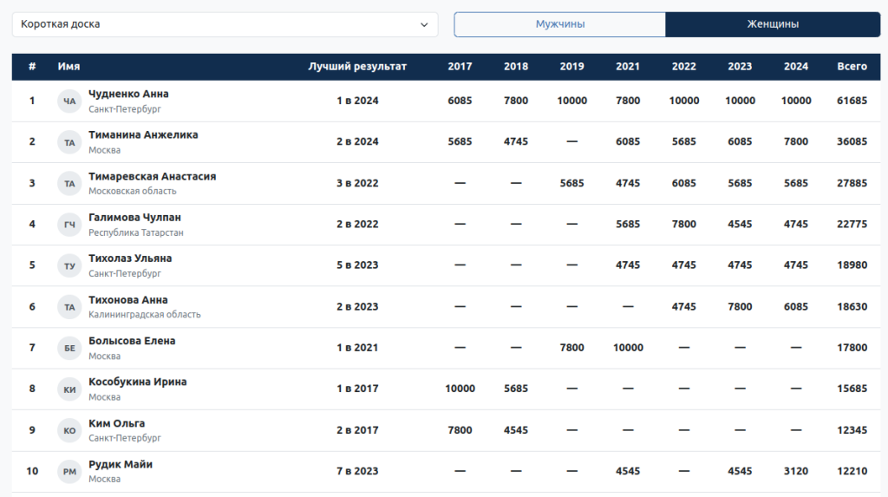Select the Женщины tab

point(773,24)
